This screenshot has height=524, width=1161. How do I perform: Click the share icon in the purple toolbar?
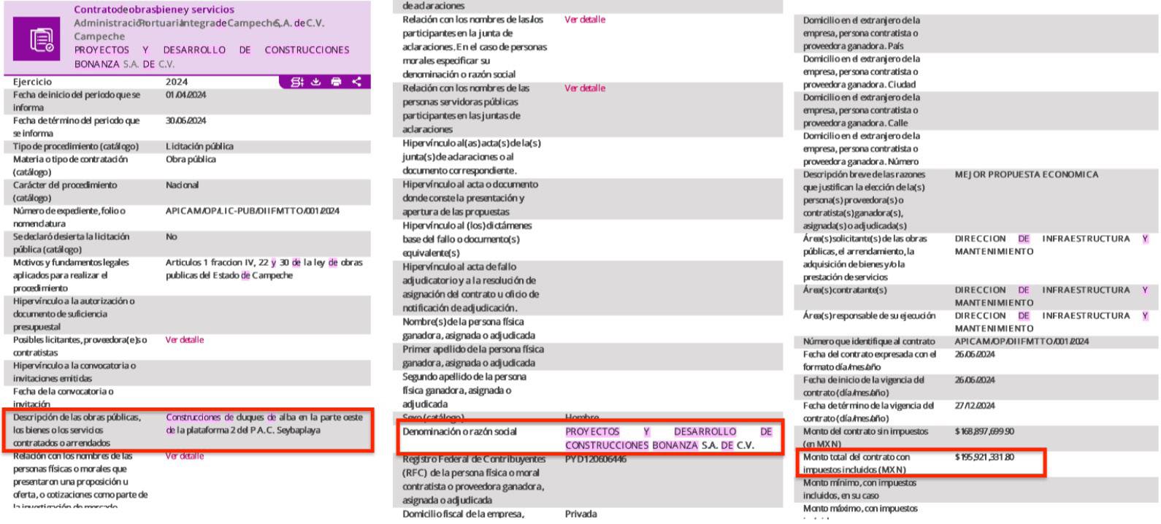coord(356,82)
